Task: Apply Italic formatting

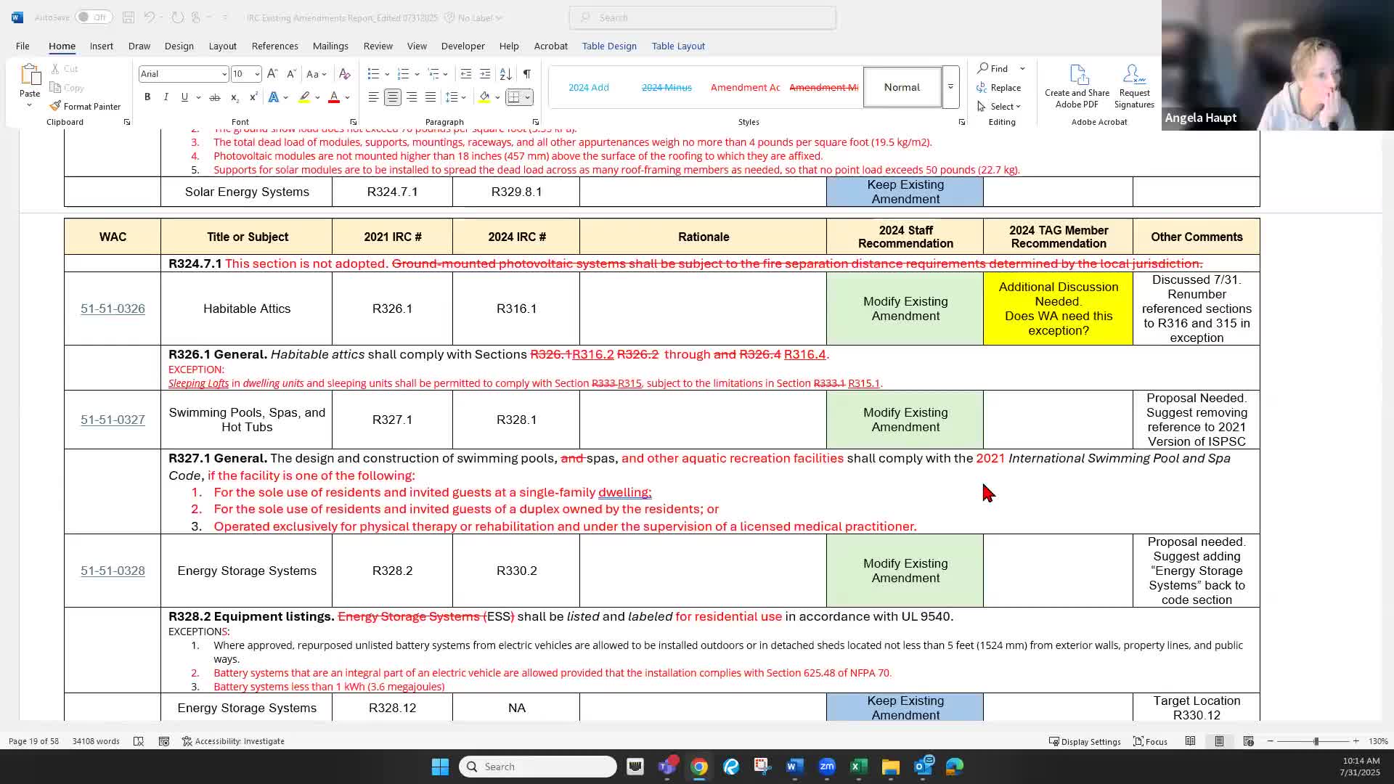Action: click(166, 97)
